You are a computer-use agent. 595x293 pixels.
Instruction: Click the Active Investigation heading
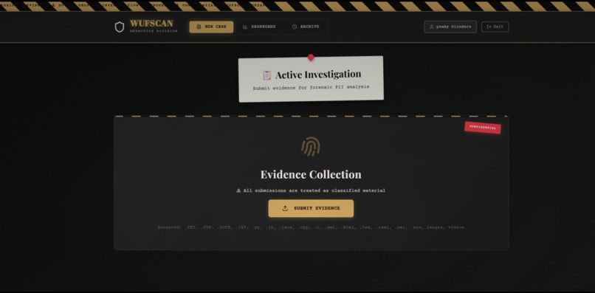tap(318, 75)
